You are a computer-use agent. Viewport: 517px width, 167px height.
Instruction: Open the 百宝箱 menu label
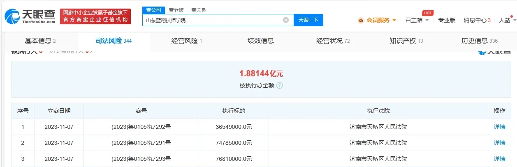click(x=414, y=20)
